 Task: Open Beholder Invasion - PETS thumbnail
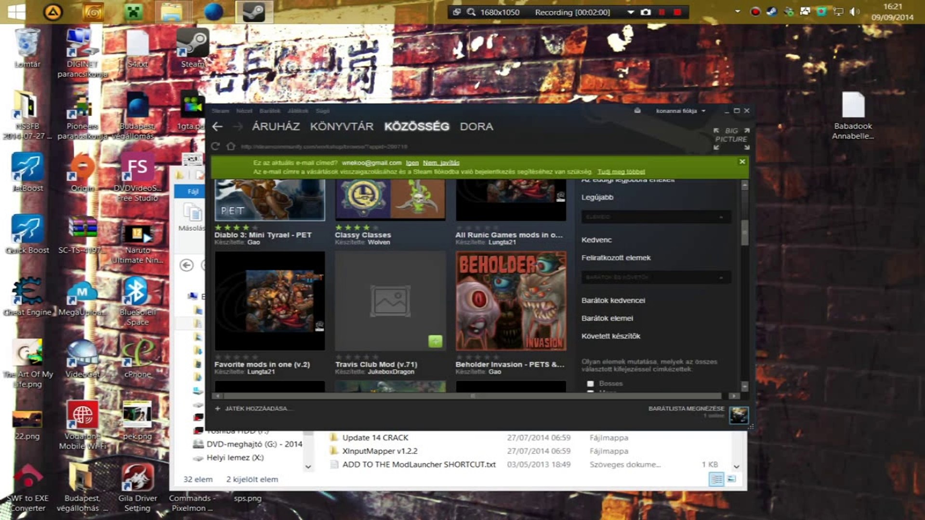click(511, 301)
